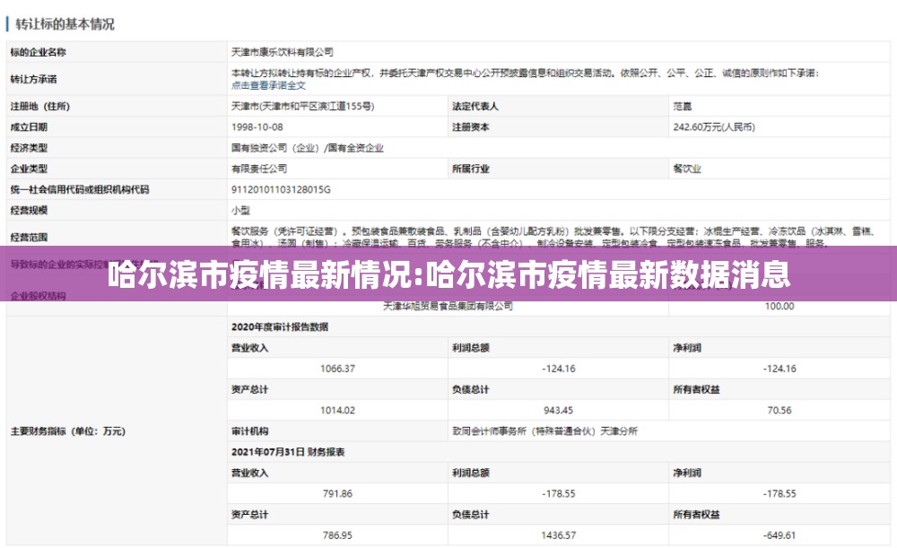Click 负债总计 label above 943.45
Viewport: 897px width, 548px height.
470,389
